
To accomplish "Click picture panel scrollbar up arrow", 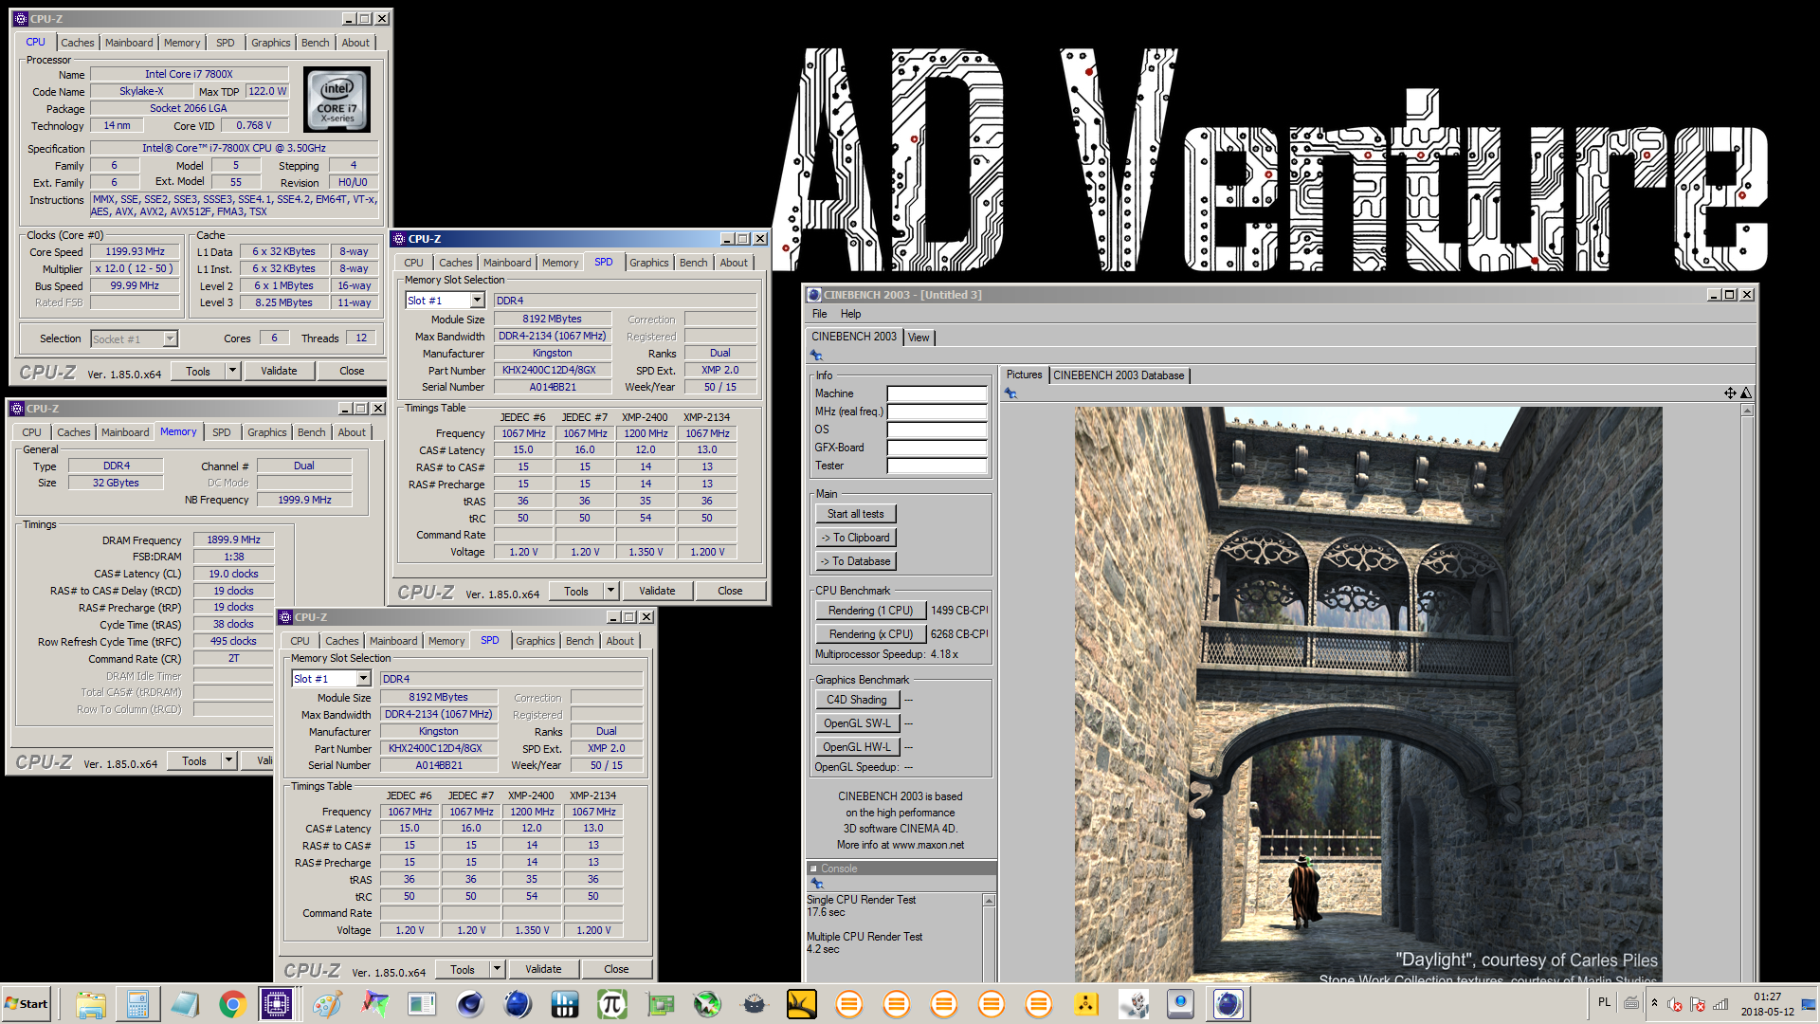I will pos(1747,411).
